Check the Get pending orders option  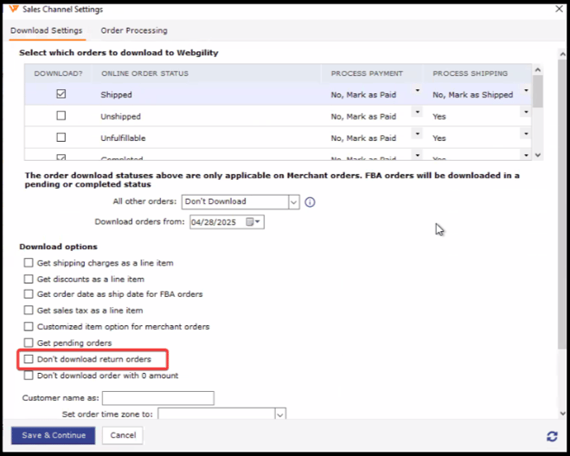29,344
